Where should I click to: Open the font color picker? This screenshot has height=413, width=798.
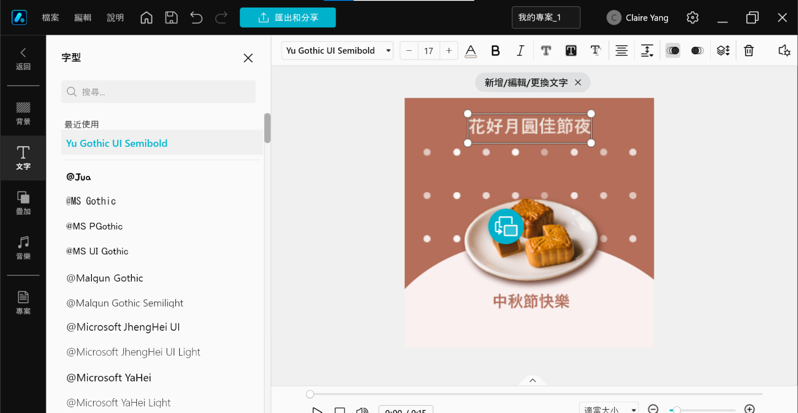[x=471, y=51]
